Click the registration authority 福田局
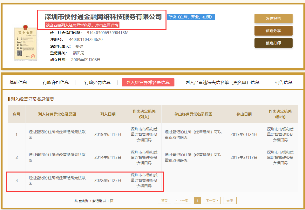The width and height of the screenshot is (305, 210). pos(79,53)
